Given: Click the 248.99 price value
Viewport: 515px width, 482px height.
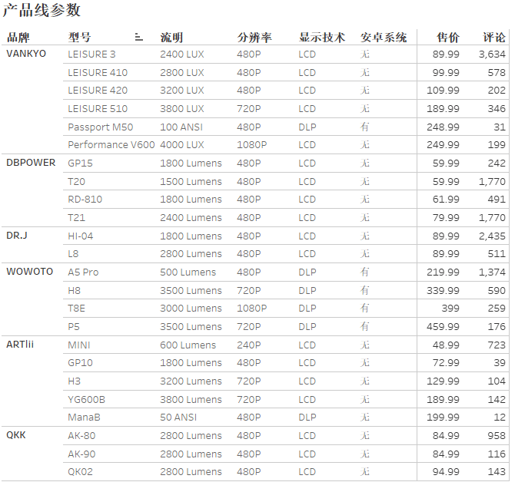Looking at the screenshot, I should click(x=443, y=127).
